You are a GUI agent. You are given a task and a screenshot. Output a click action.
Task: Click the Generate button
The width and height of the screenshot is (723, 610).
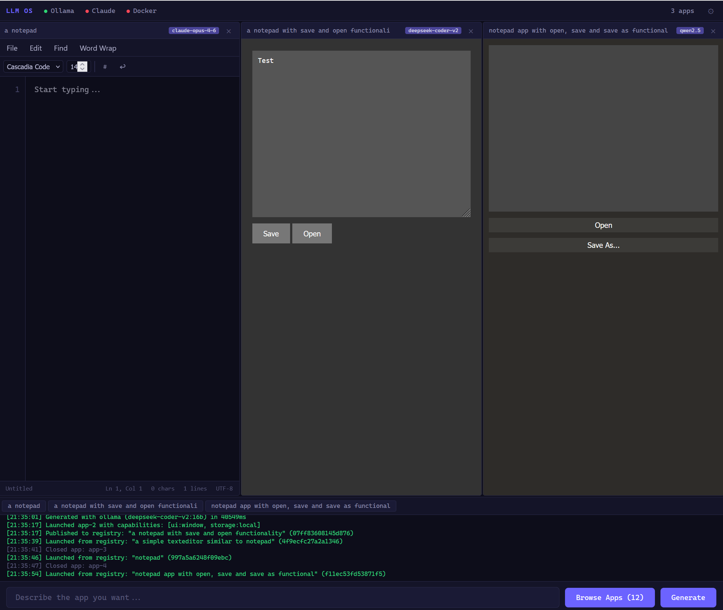point(688,597)
